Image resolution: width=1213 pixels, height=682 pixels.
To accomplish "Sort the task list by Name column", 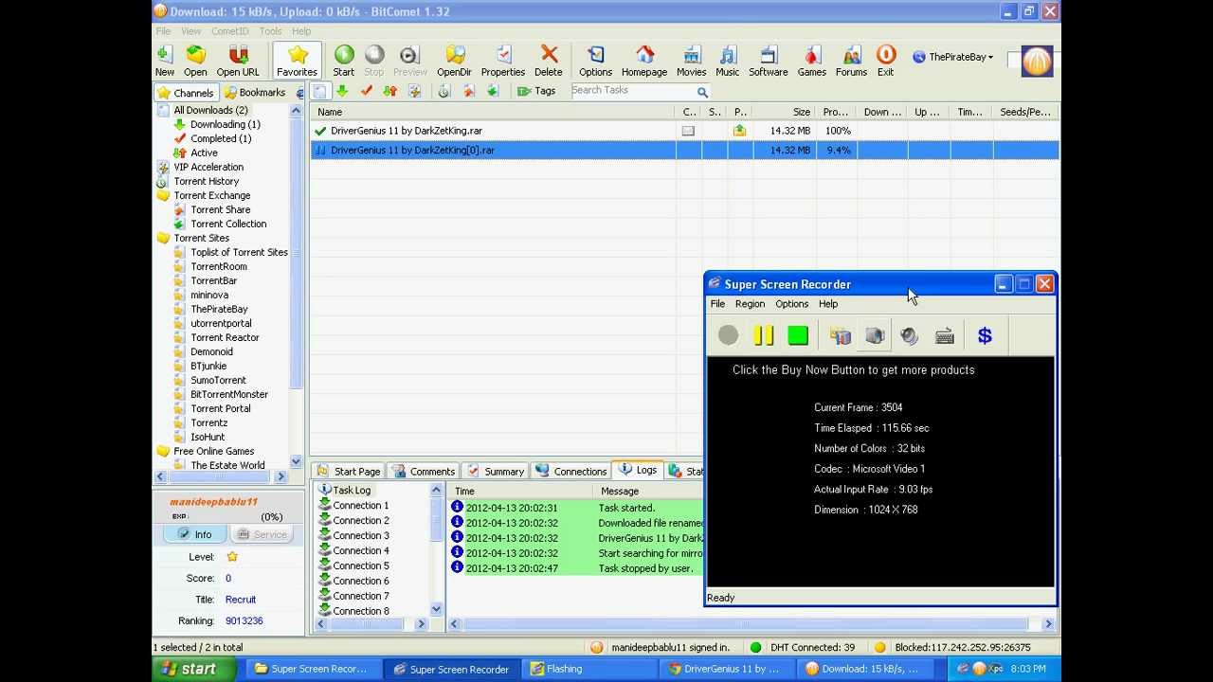I will 493,112.
